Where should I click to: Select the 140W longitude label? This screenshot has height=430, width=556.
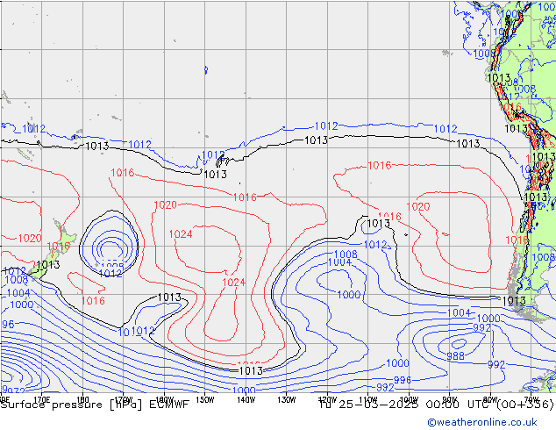coord(246,400)
